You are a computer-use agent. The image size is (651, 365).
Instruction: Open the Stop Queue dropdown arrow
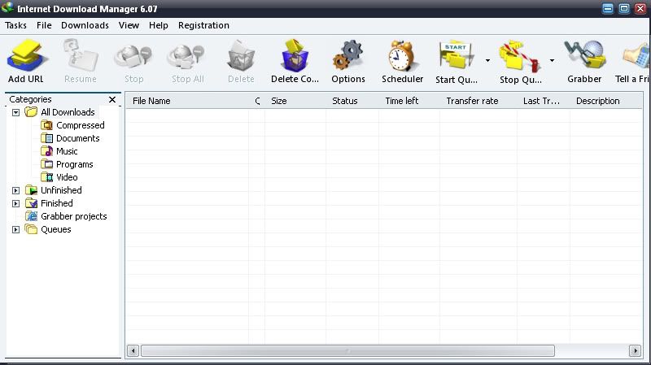553,60
